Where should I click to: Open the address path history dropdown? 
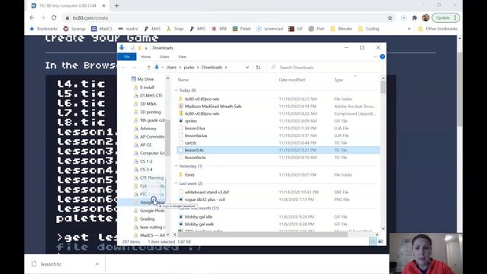[x=247, y=68]
